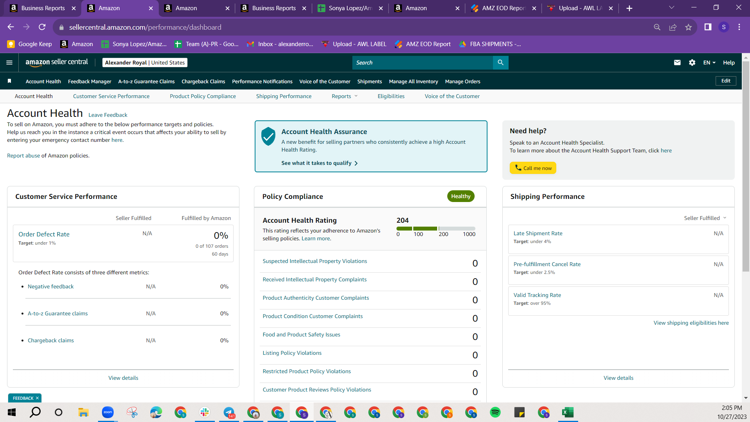Open the Chrome profile avatar S
This screenshot has width=750, height=422.
[x=724, y=27]
